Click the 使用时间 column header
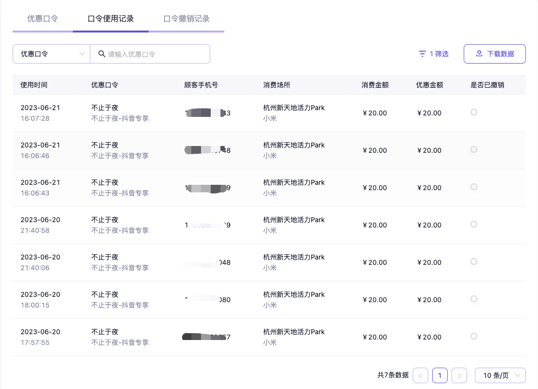 [34, 85]
